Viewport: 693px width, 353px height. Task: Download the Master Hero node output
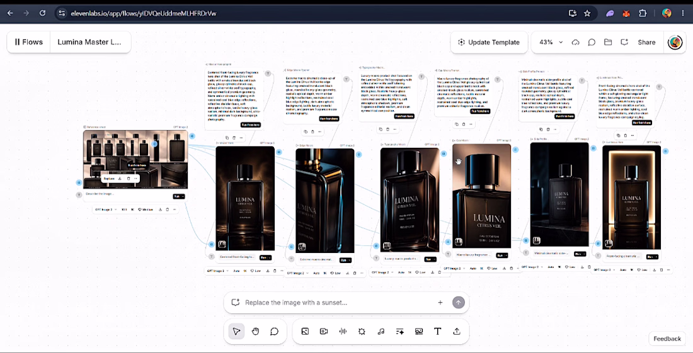point(268,271)
